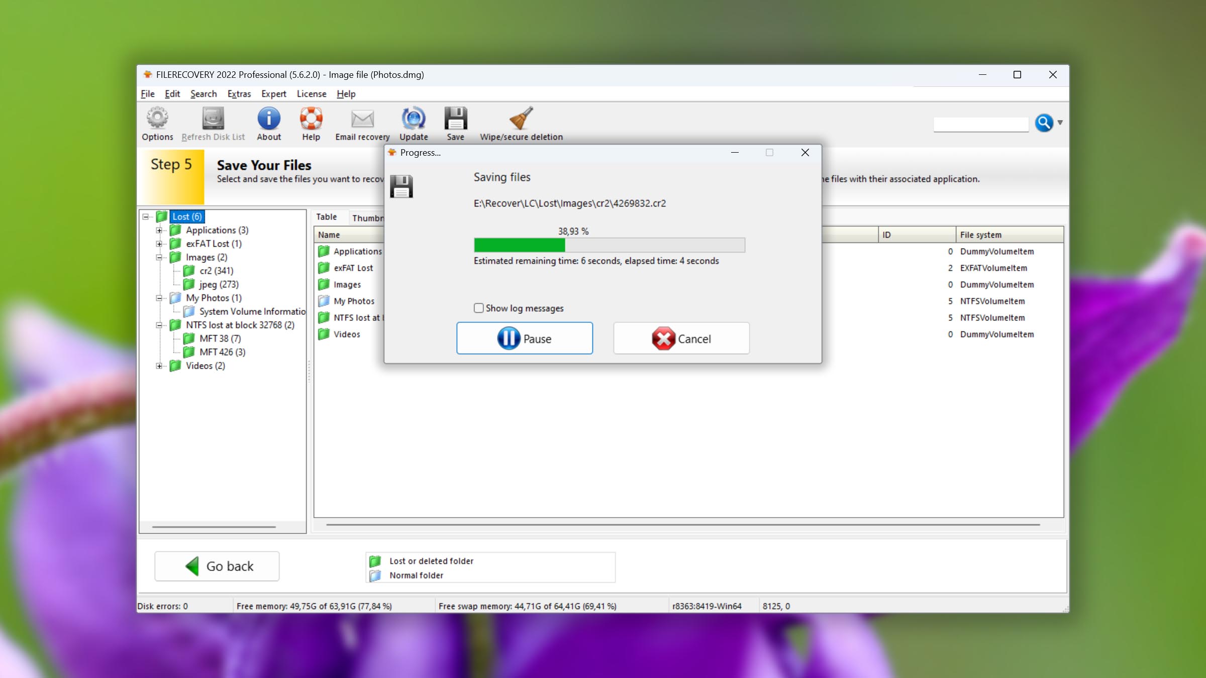Click the tree panel horizontal scrollbar

[214, 527]
